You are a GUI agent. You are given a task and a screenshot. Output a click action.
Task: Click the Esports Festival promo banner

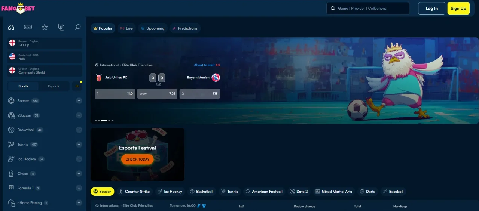(137, 155)
